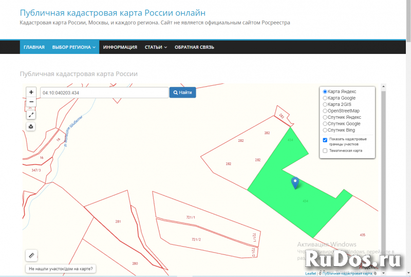Click parcel label 283 on map
Screen dimensions: 411x277
pos(282,116)
